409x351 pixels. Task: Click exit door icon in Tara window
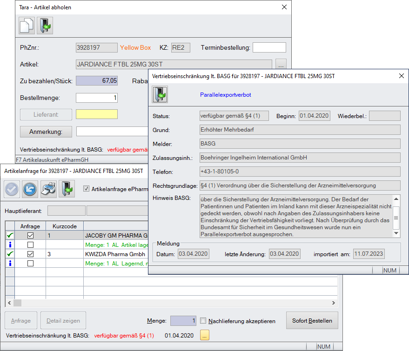[45, 25]
